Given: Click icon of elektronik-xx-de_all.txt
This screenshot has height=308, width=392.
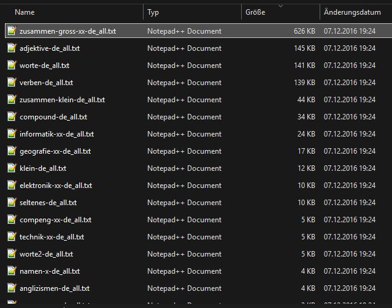Looking at the screenshot, I should tap(12, 185).
